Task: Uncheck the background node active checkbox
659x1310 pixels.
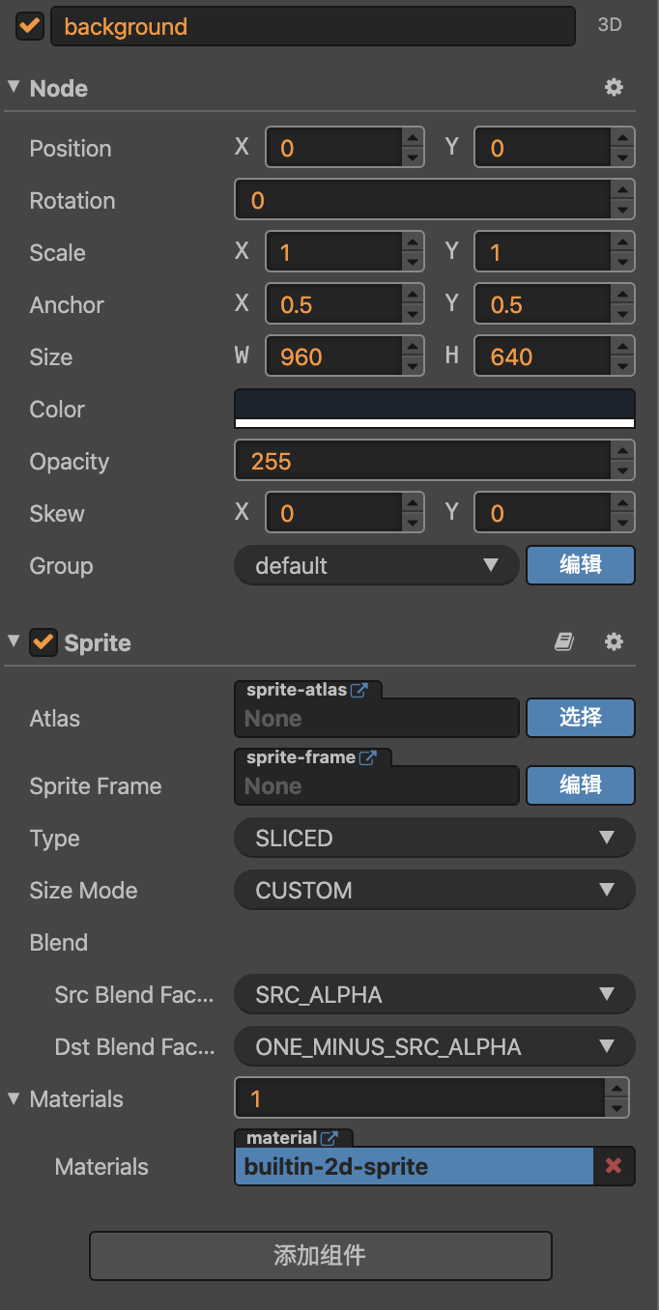Action: point(30,26)
